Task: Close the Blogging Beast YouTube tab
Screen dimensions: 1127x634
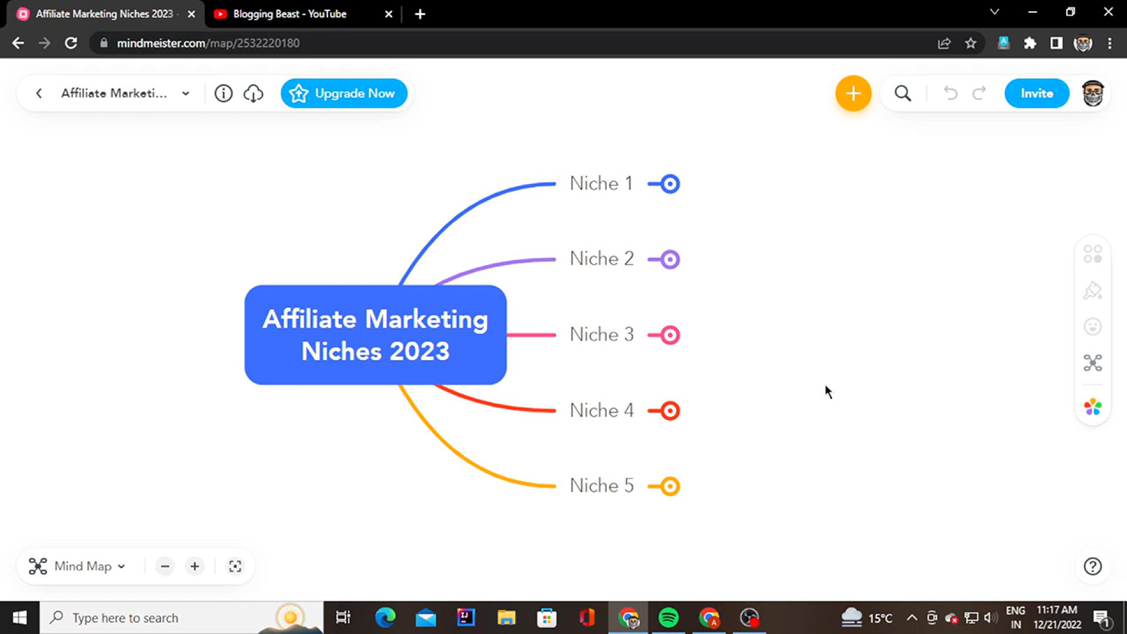Action: pos(388,14)
